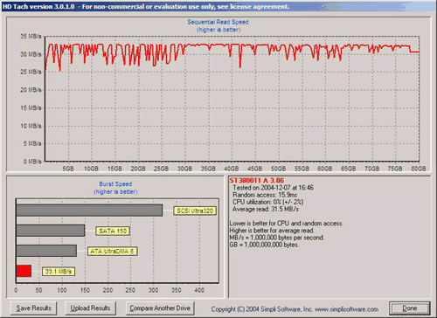Click the Sequential Read Speed title

click(218, 22)
